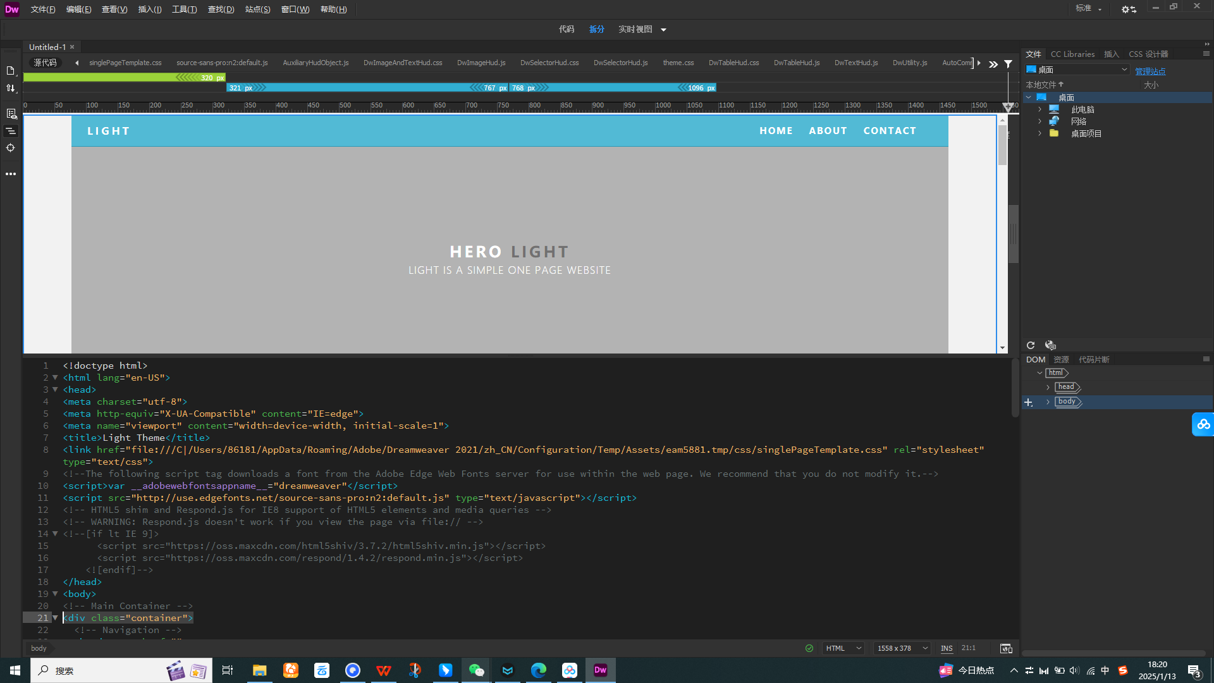Collapse the body tag on line 19
The width and height of the screenshot is (1214, 683).
[x=55, y=594]
